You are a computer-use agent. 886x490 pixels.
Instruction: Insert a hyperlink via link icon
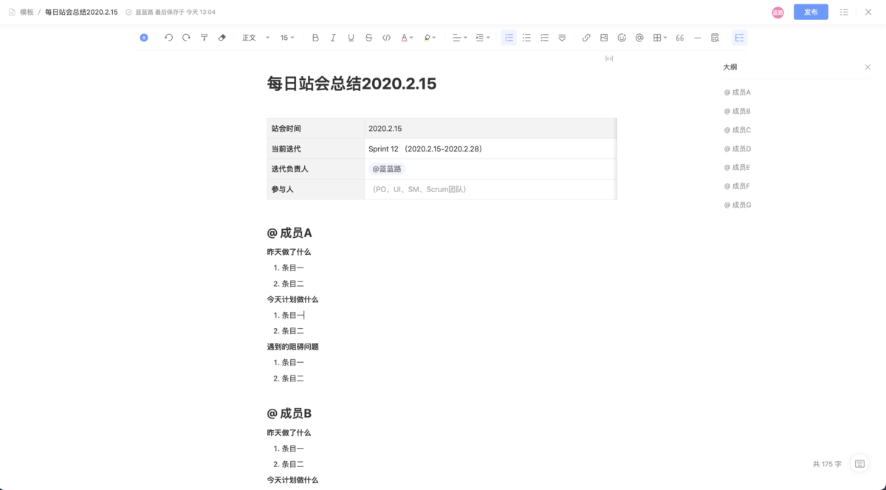click(x=586, y=38)
